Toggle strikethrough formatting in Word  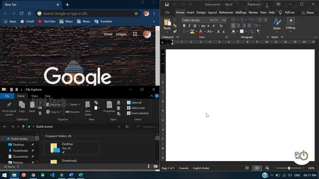[x=203, y=26]
